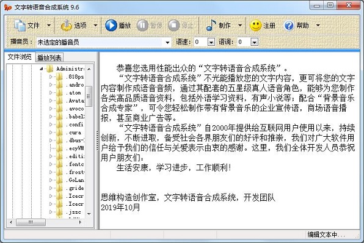Screen dimensions: 364x243
Task: Click the 制作 music note icon
Action: tap(211, 25)
